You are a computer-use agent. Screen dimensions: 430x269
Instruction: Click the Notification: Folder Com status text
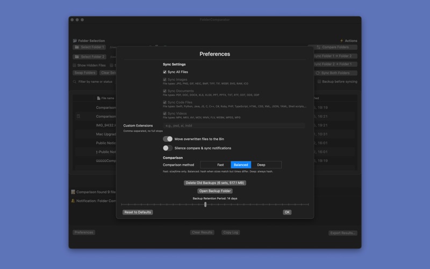click(96, 201)
